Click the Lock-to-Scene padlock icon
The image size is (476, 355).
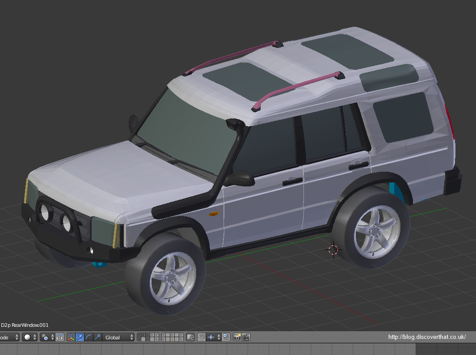[x=190, y=337]
